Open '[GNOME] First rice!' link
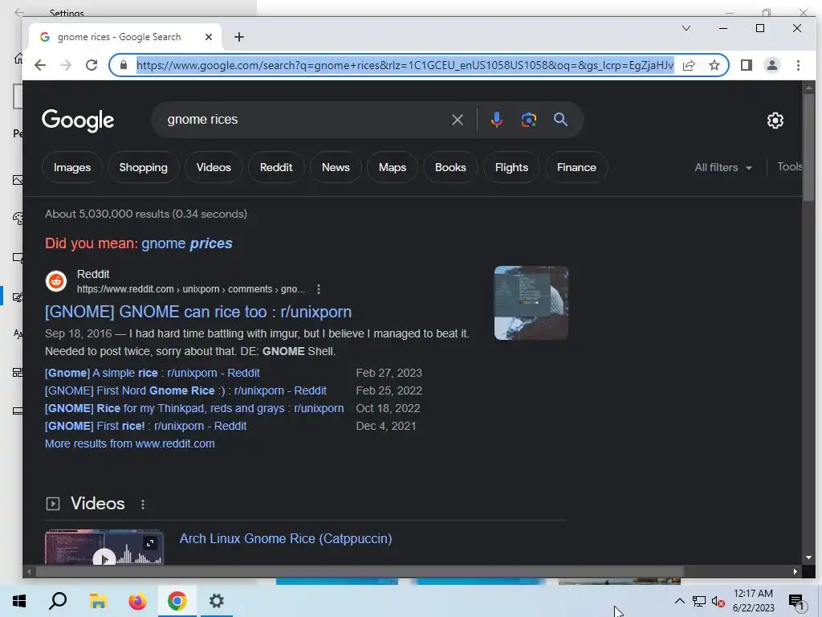822x617 pixels. point(146,426)
